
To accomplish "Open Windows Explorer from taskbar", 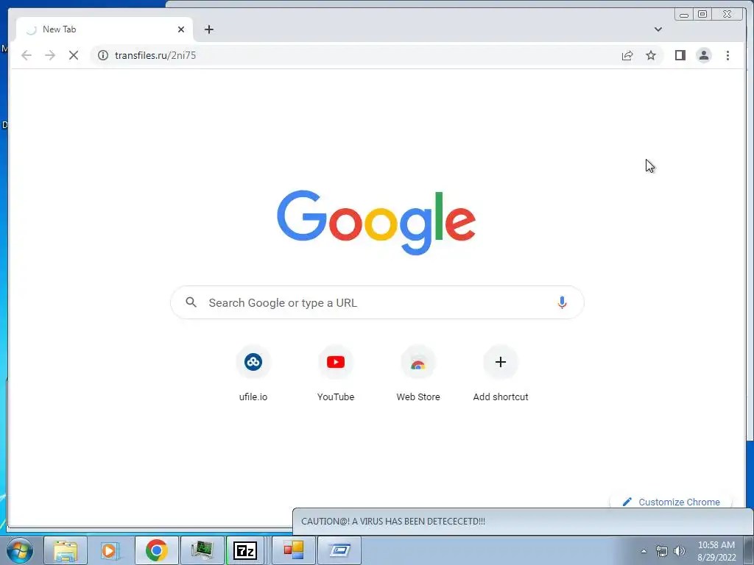I will coord(66,550).
